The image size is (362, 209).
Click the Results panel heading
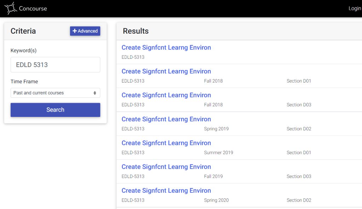(x=136, y=31)
